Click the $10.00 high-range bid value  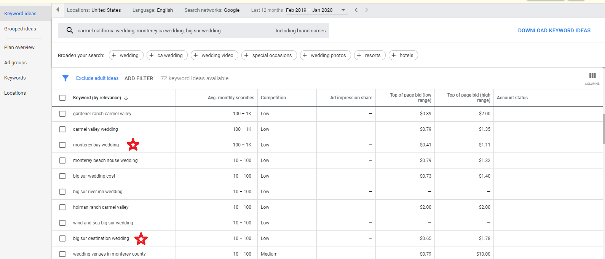click(483, 254)
